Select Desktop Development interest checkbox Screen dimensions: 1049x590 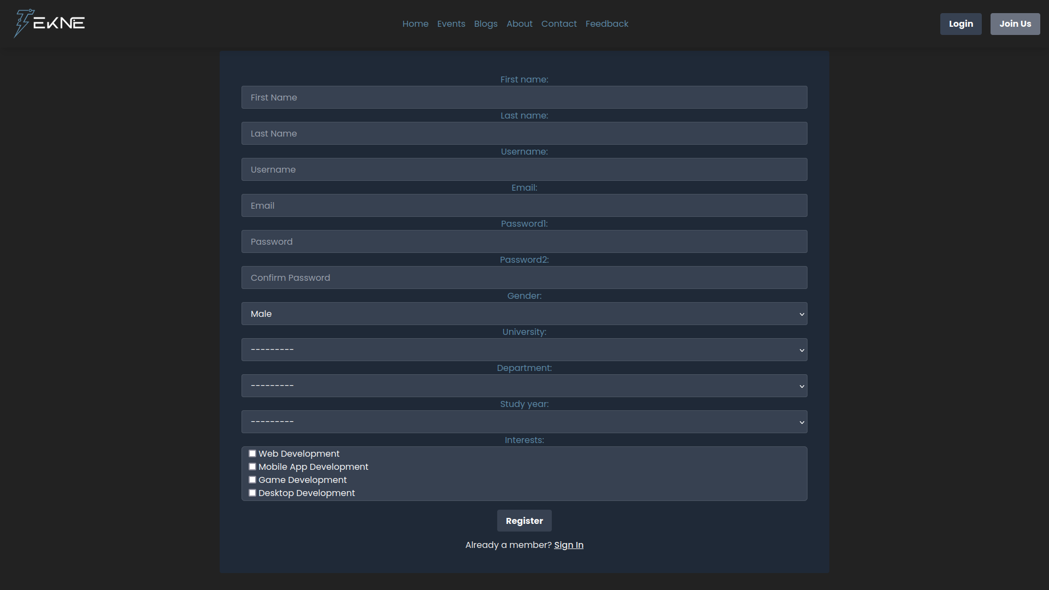[252, 493]
